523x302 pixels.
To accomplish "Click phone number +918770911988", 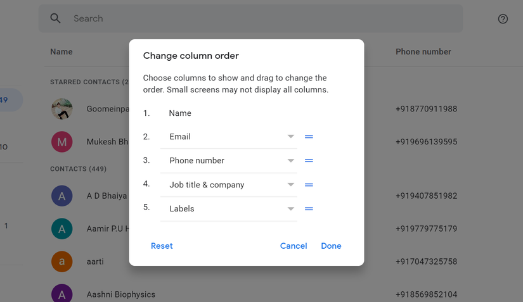I will (x=426, y=109).
